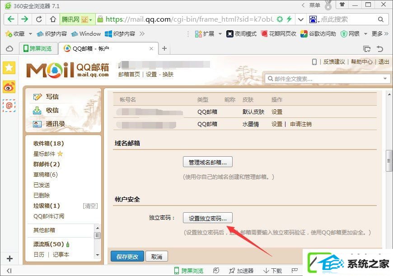Viewport: 393px width, 276px height.
Task: Close the QQ邮箱 - 帐户 tab
Action: pyautogui.click(x=151, y=49)
